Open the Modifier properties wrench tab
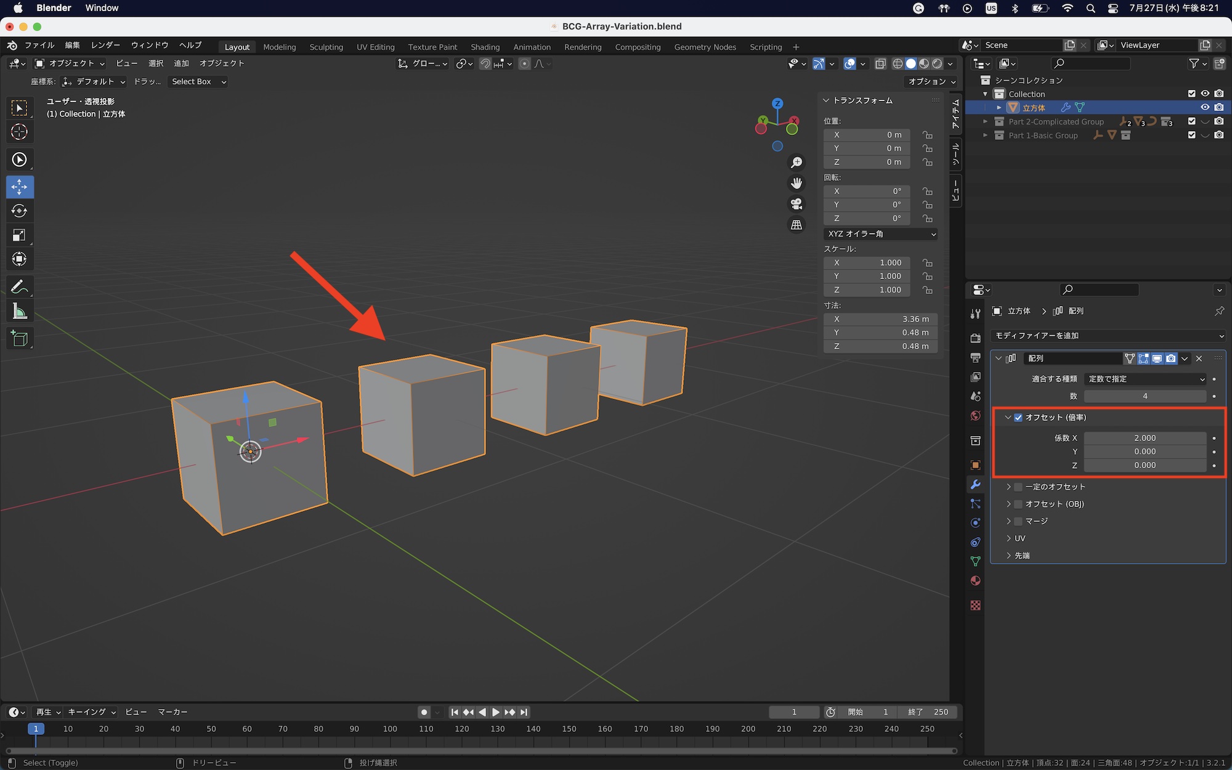 pyautogui.click(x=975, y=485)
